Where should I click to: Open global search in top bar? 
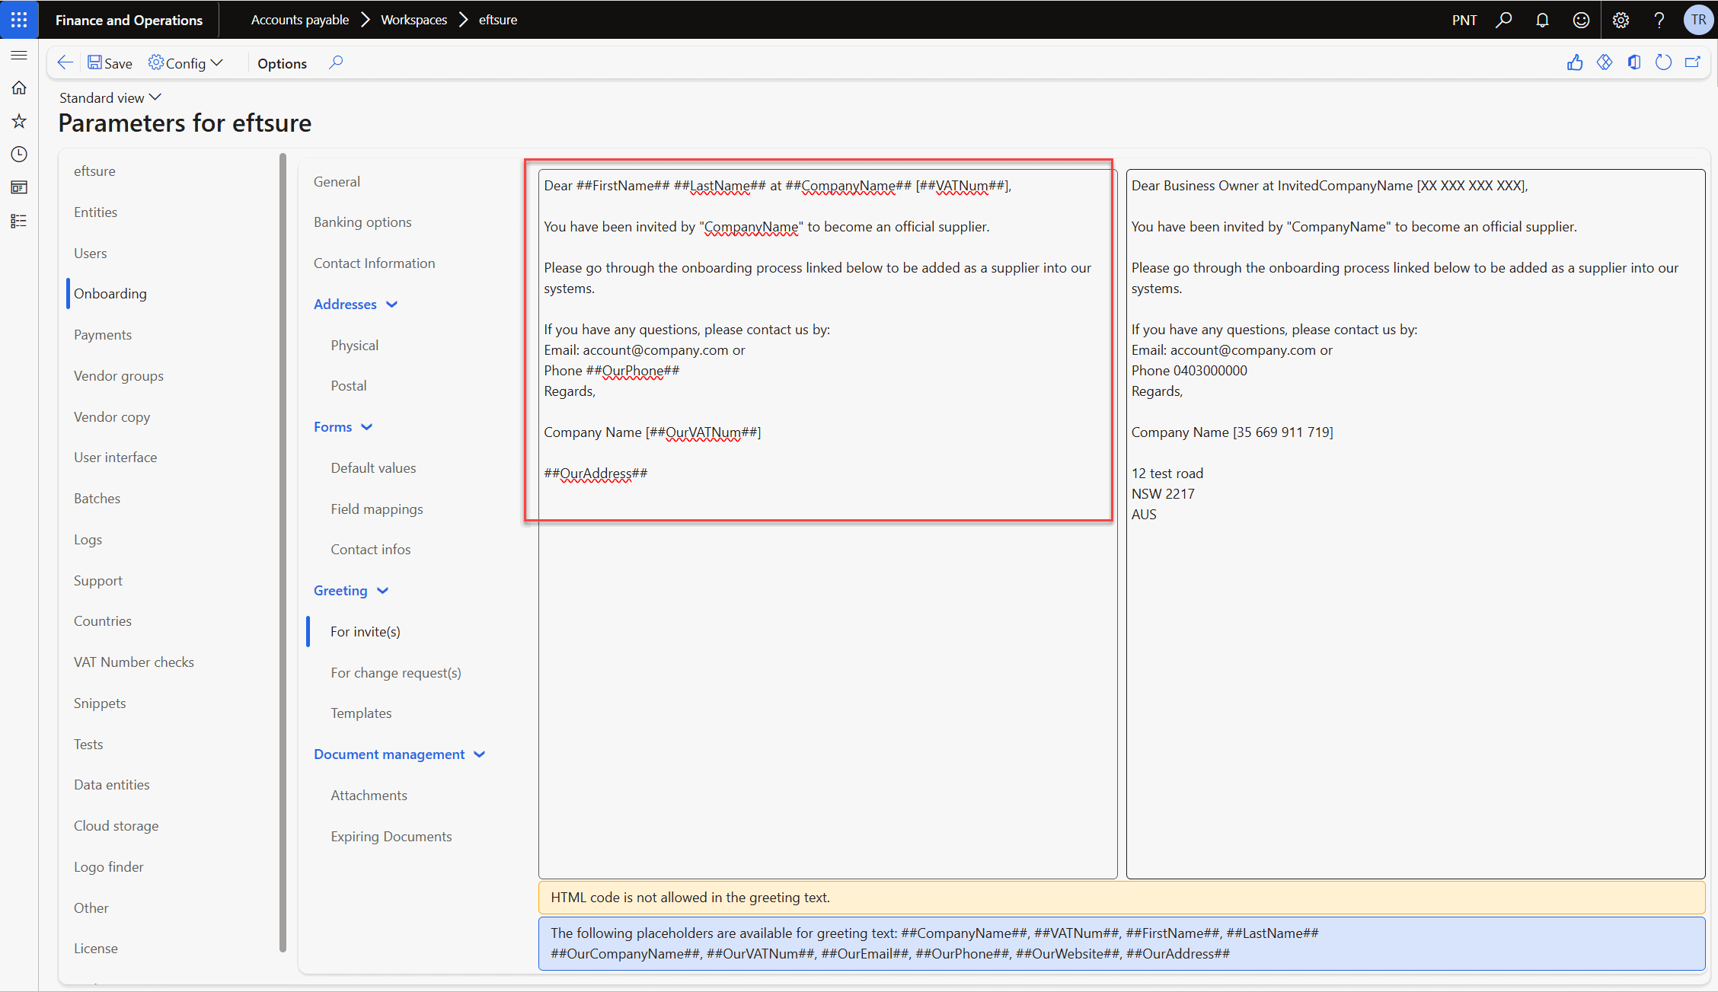[1504, 20]
